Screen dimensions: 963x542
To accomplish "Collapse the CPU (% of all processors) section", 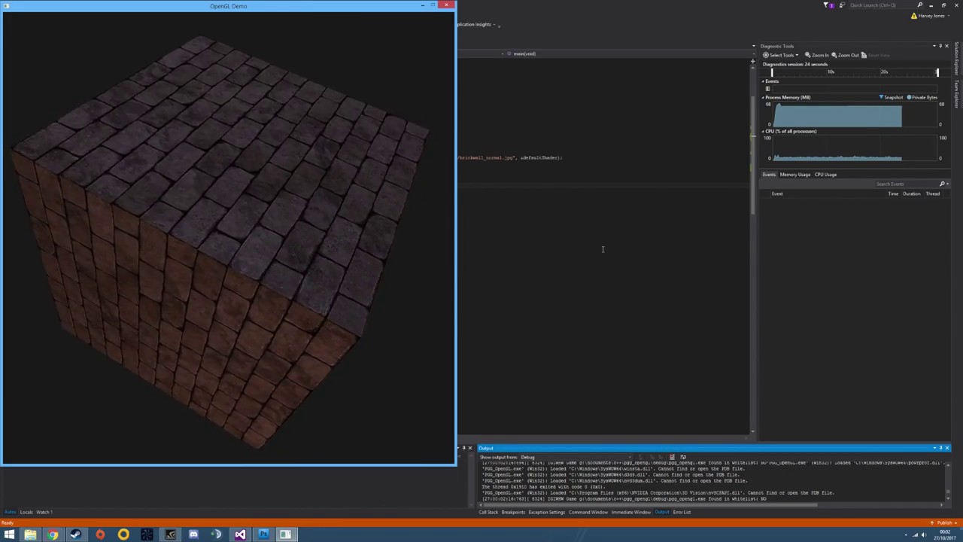I will (763, 131).
